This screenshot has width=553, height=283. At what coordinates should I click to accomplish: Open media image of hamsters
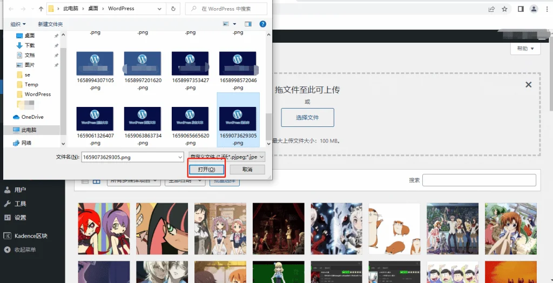click(x=395, y=228)
